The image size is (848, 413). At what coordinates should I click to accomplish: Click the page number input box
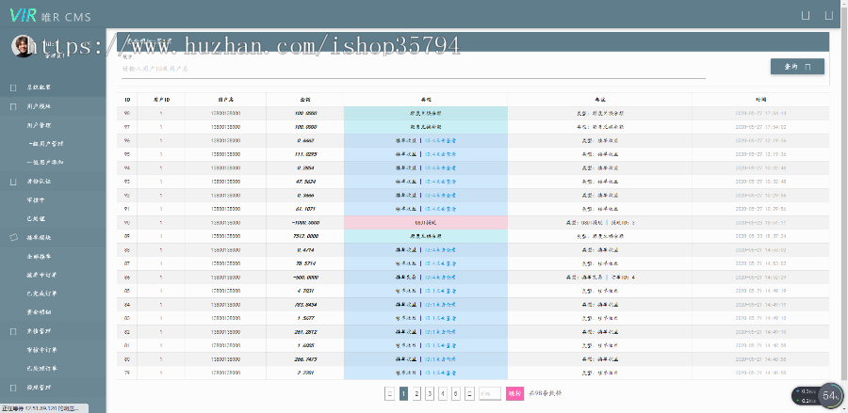tap(489, 394)
